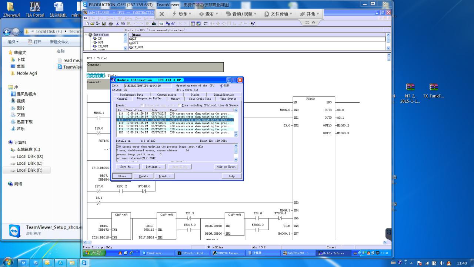Click the Help on Event button
This screenshot has height=267, width=474.
(226, 167)
